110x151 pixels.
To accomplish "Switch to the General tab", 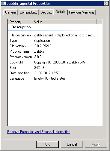I will 11,12.
